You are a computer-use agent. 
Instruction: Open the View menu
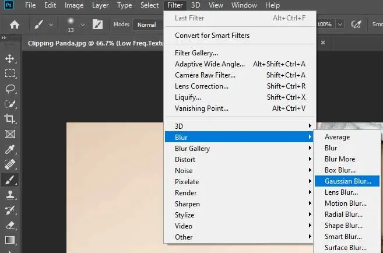pos(216,5)
